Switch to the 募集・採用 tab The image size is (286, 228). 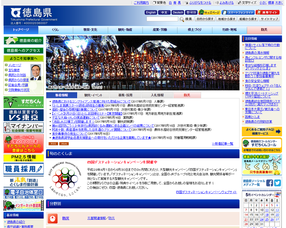click(125, 95)
